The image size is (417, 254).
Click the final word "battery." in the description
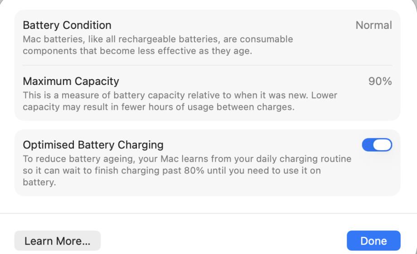click(39, 182)
